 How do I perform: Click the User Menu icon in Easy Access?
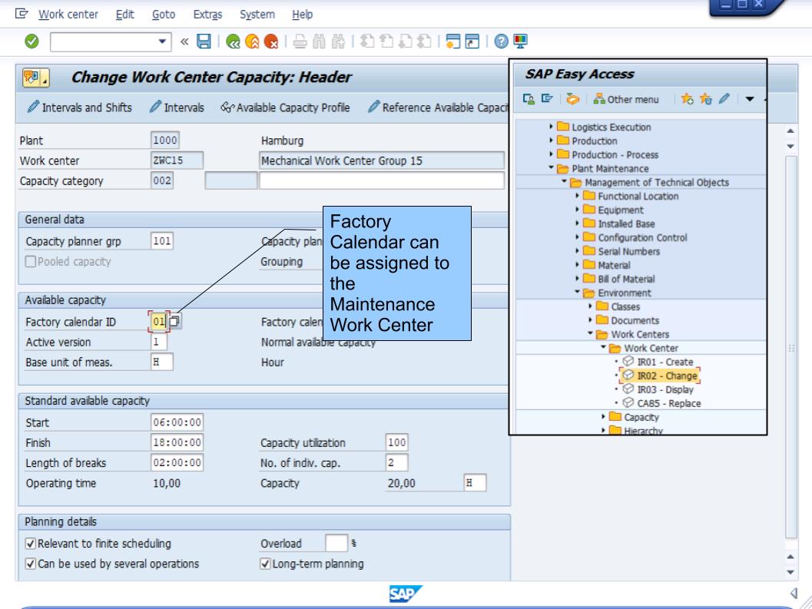tap(529, 98)
